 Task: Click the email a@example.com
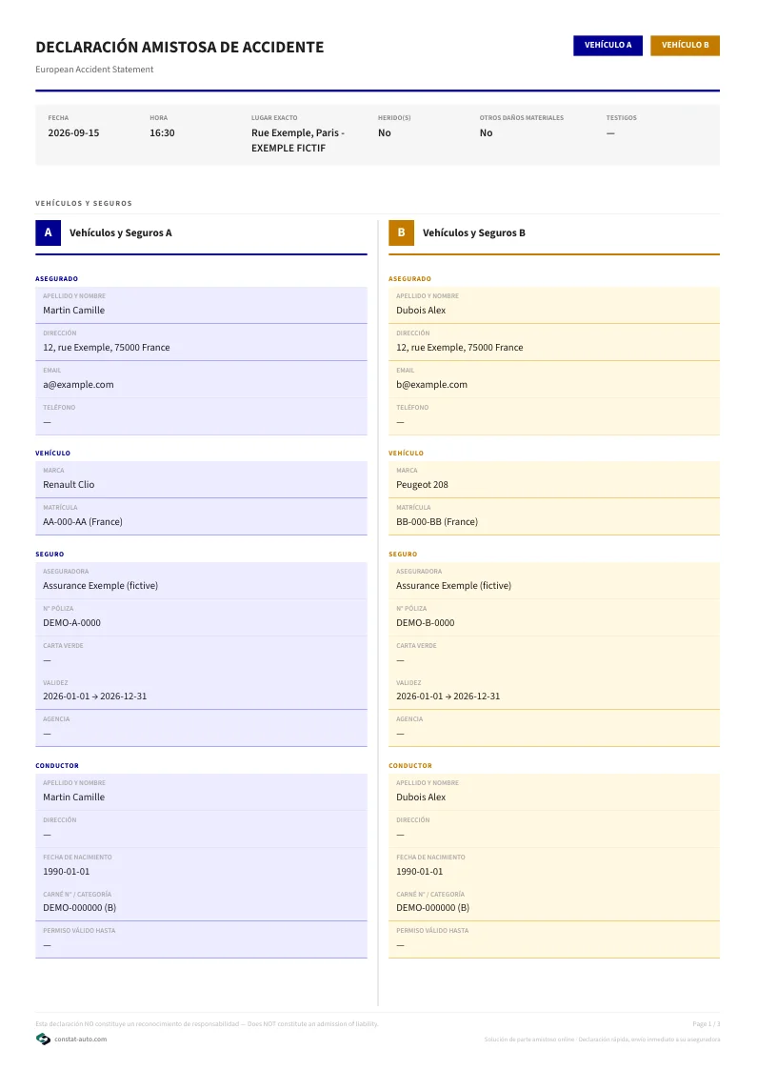[x=78, y=385]
